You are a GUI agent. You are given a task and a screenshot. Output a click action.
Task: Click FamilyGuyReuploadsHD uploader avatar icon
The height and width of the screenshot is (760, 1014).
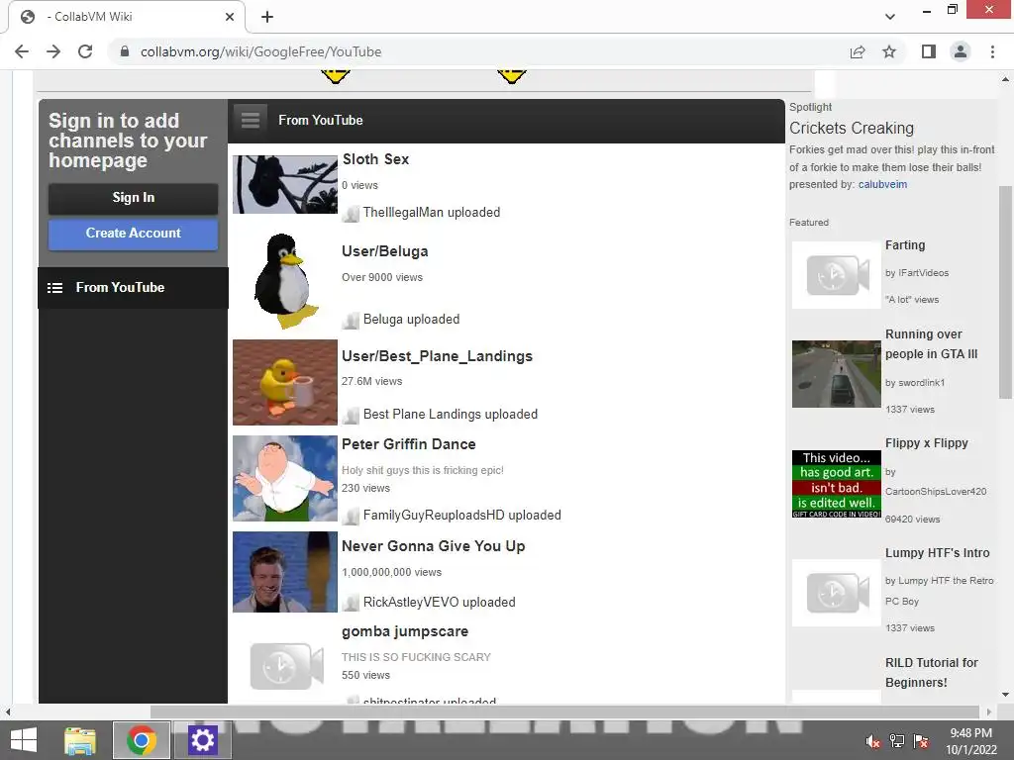(352, 516)
